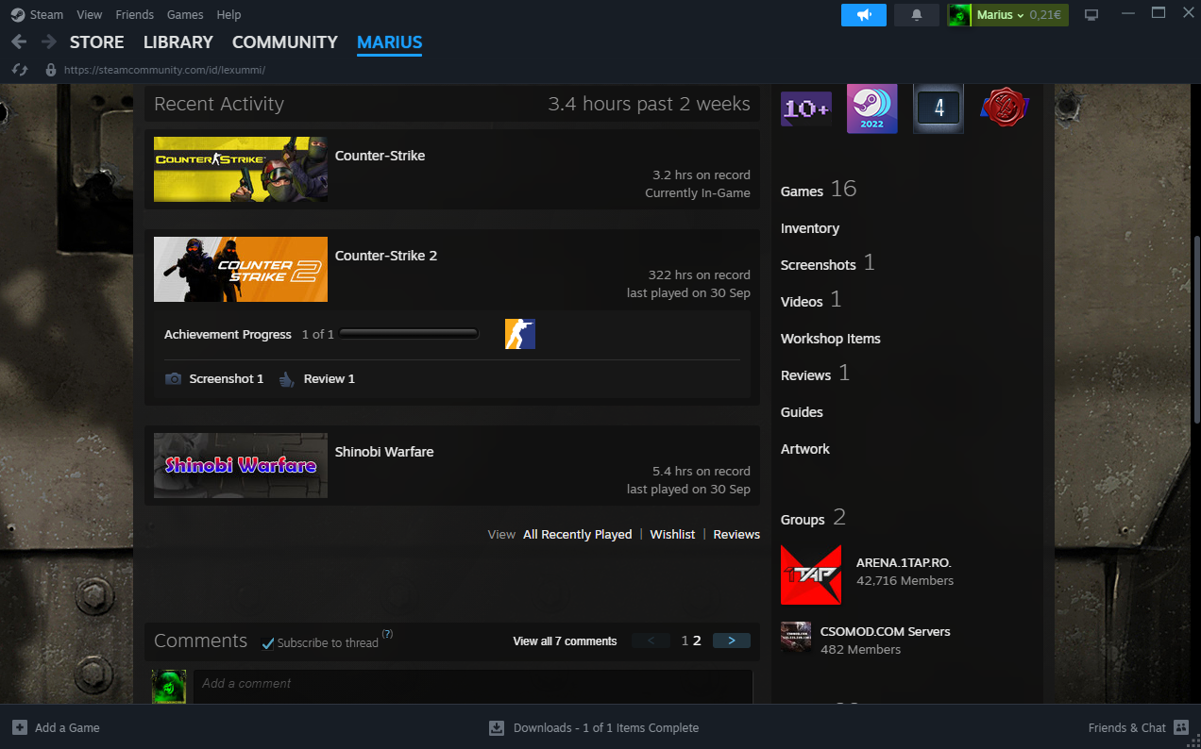Image resolution: width=1201 pixels, height=749 pixels.
Task: Open announcements megaphone button
Action: point(864,15)
